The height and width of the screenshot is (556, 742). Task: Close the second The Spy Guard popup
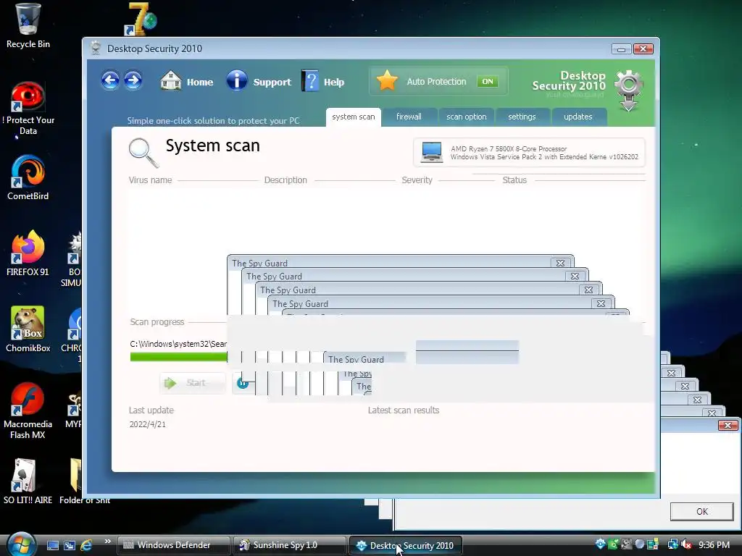(x=575, y=276)
